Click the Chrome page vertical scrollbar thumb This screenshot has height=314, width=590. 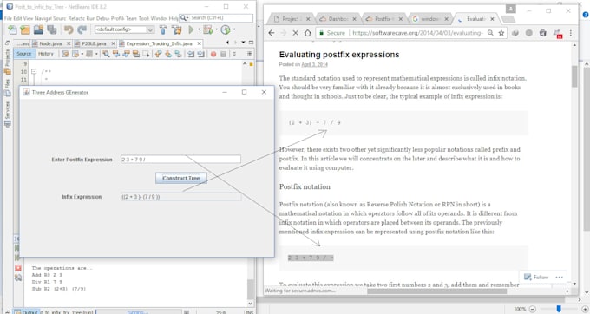(574, 76)
